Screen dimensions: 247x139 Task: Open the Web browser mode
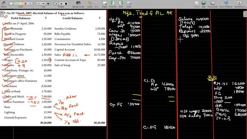(x=203, y=4)
